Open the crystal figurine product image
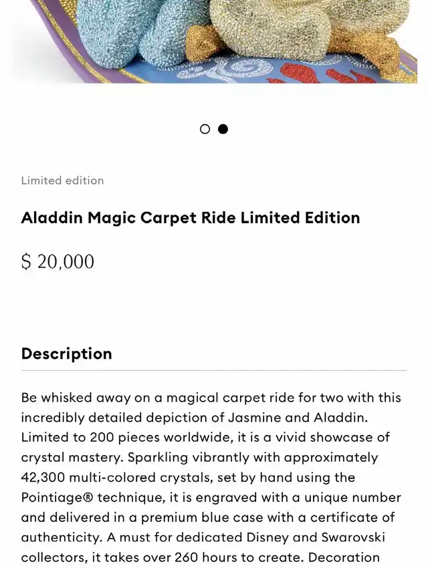Viewport: 428px width, 570px height. coord(214,41)
